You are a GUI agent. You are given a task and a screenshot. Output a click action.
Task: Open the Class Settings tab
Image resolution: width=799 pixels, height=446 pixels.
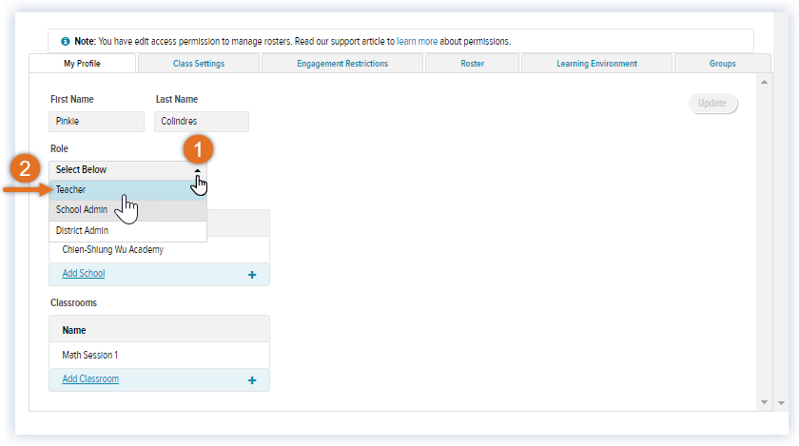pos(199,63)
